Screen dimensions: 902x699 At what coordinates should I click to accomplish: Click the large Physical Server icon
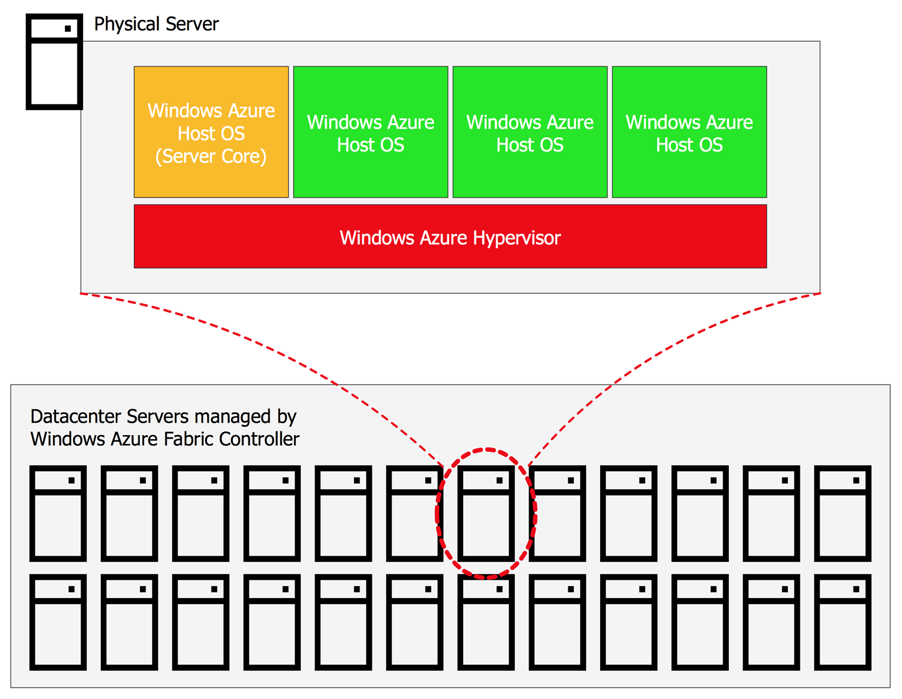pos(54,62)
